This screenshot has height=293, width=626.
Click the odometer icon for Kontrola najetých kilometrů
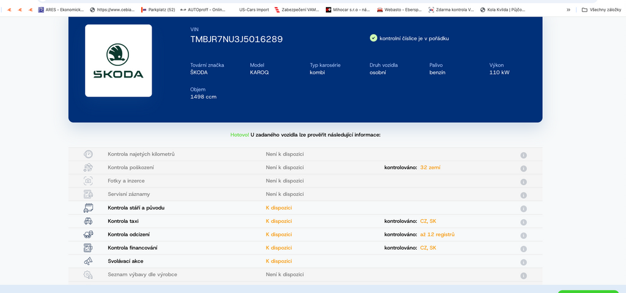[x=88, y=154]
